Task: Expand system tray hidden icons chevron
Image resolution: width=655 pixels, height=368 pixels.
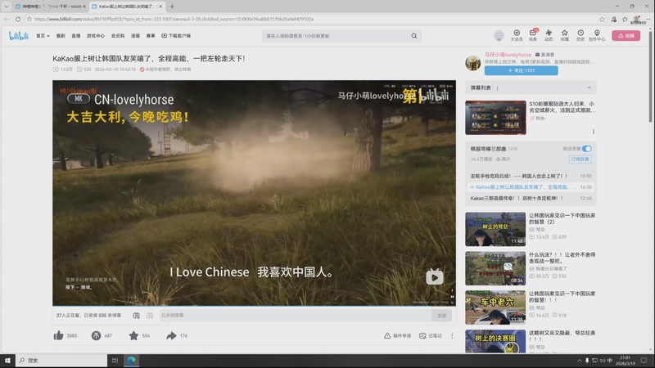Action: (x=579, y=361)
